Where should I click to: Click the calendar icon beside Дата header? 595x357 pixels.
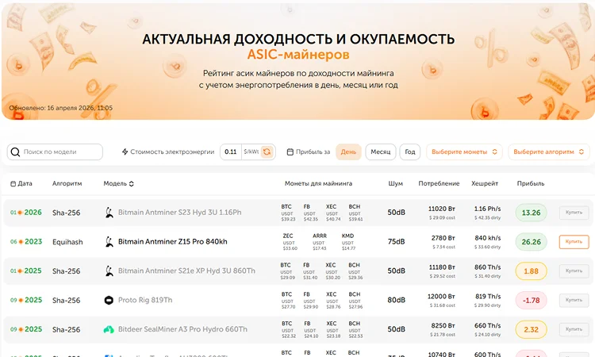13,183
